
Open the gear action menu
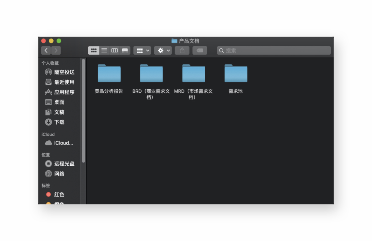163,51
